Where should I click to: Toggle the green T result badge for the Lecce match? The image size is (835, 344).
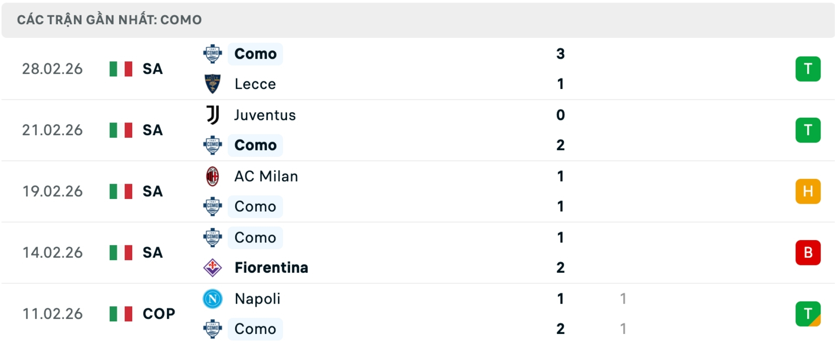(x=808, y=69)
